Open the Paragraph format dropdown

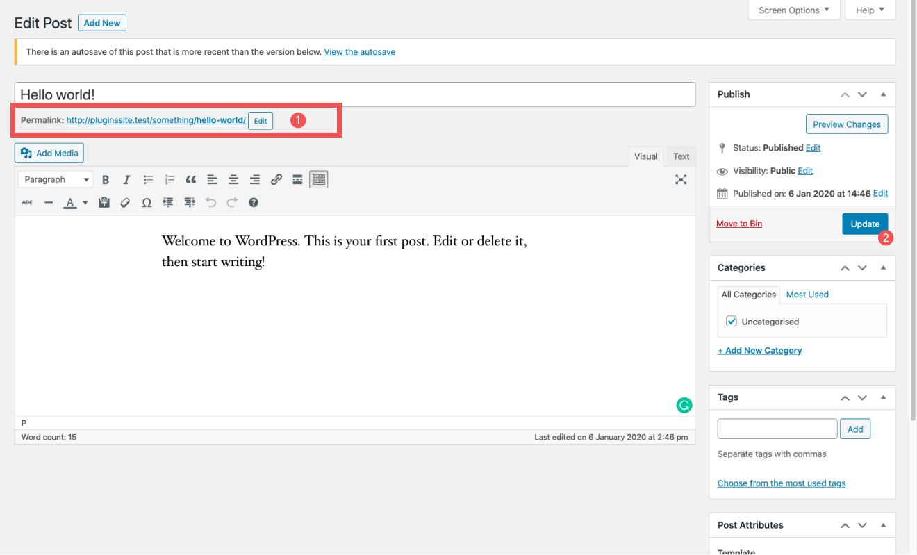coord(56,179)
